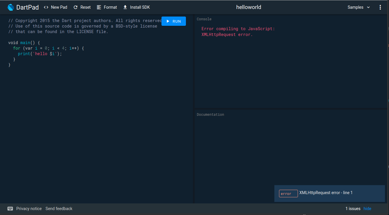
Task: Click the DartPad logo
Action: coord(10,7)
